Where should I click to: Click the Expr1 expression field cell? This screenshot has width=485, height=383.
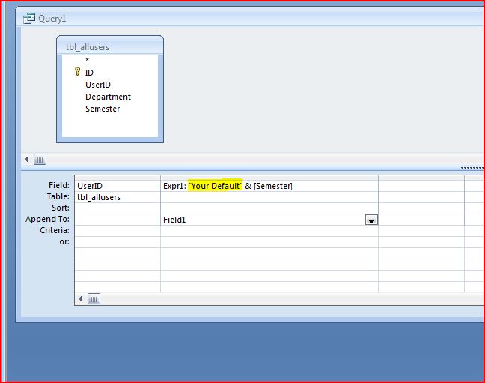pyautogui.click(x=269, y=186)
